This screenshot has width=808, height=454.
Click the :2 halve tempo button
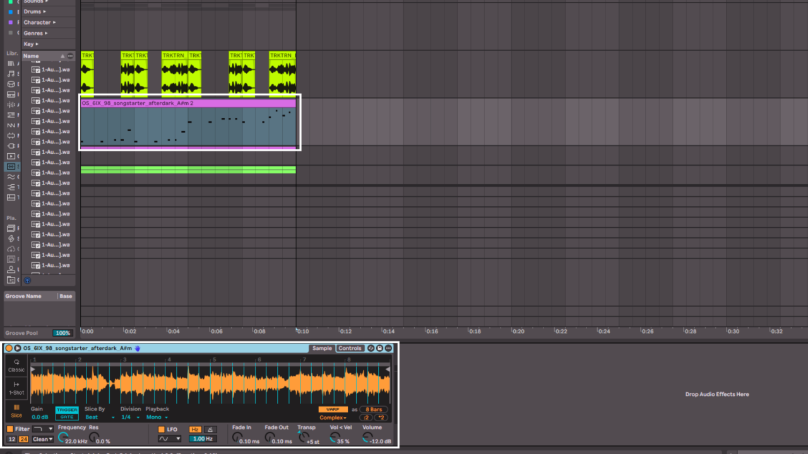pyautogui.click(x=367, y=417)
